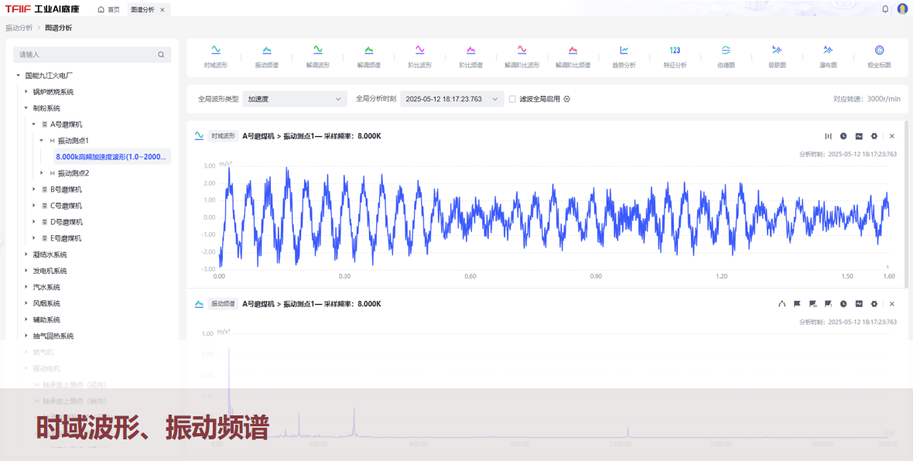
Task: Click the search magnifier in the tree filter
Action: coord(161,55)
